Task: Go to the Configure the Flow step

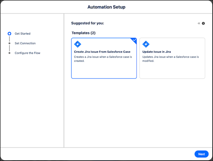Action: click(28, 53)
